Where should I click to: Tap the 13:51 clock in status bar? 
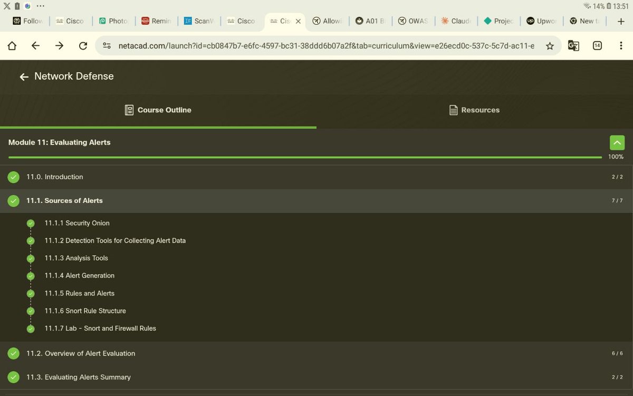click(x=621, y=6)
